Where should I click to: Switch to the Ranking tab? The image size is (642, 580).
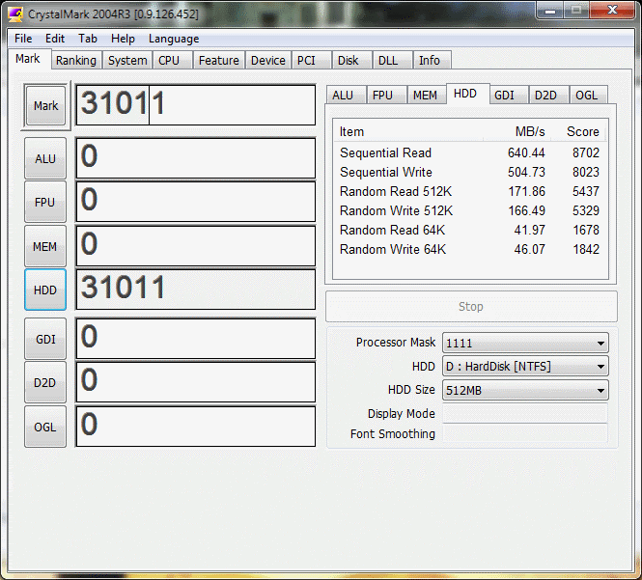pyautogui.click(x=76, y=60)
